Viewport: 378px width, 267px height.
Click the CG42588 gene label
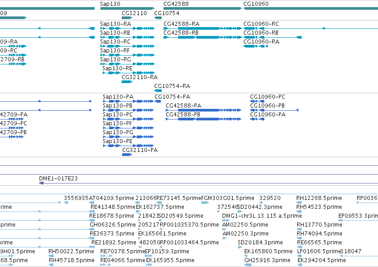(176, 4)
